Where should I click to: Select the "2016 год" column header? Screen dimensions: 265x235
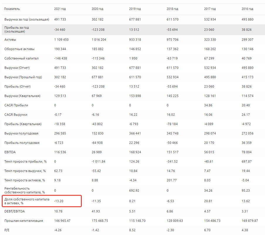click(x=247, y=9)
